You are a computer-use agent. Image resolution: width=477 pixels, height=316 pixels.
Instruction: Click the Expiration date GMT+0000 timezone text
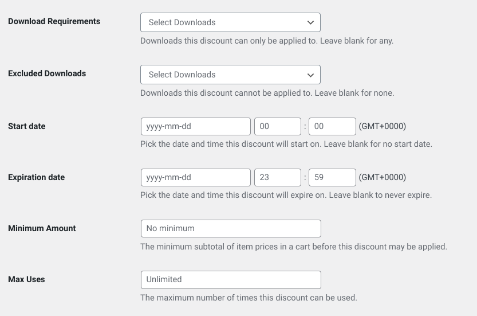click(x=382, y=177)
